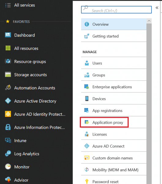Open Azure Active Directory from favorites

click(x=35, y=101)
